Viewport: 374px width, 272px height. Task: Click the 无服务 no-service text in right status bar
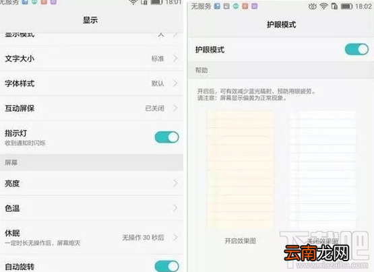201,7
